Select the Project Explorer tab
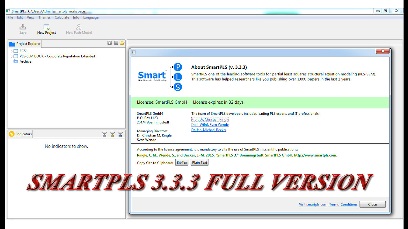This screenshot has width=408, height=229. (25, 44)
